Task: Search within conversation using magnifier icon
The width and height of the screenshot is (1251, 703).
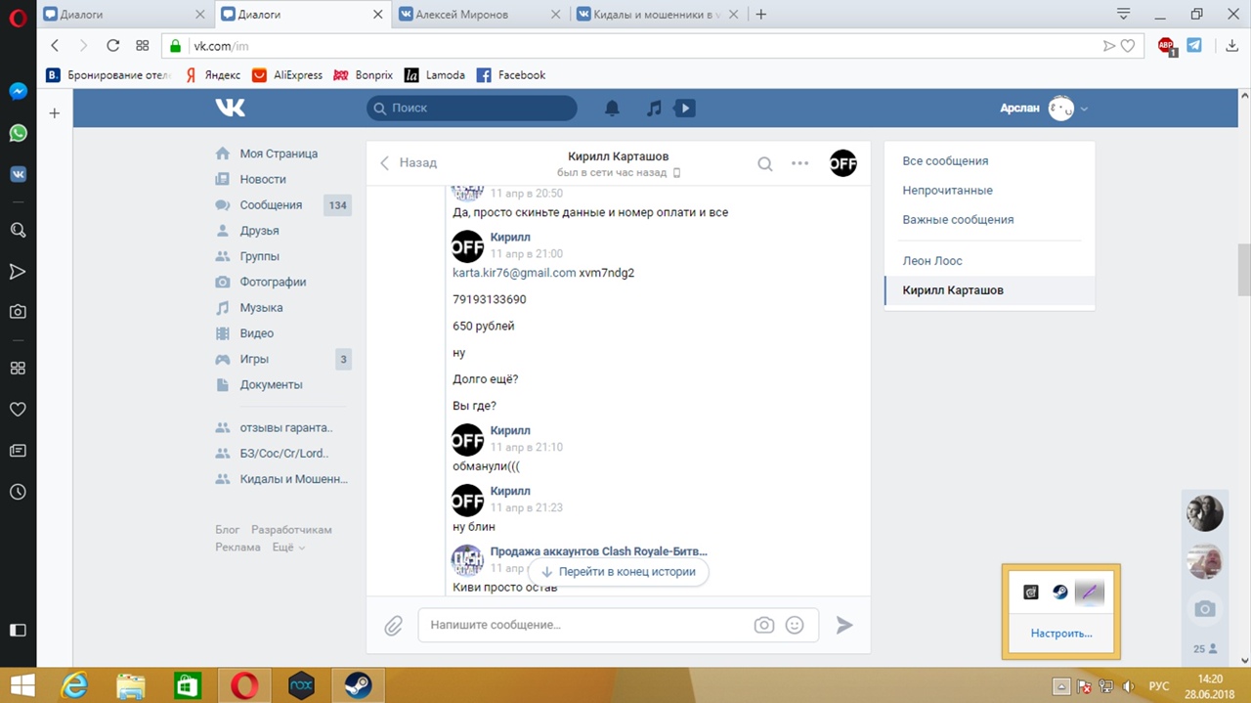Action: [x=765, y=163]
